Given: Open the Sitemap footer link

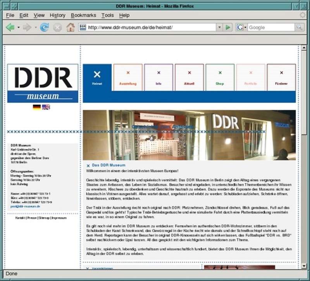Looking at the screenshot, I should pos(44,218).
